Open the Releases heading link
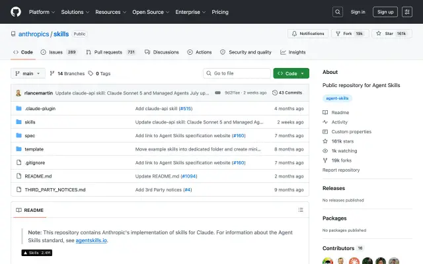 [334, 188]
